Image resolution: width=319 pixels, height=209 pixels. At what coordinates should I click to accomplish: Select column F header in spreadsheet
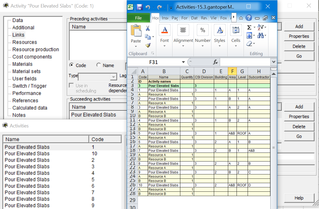point(232,71)
